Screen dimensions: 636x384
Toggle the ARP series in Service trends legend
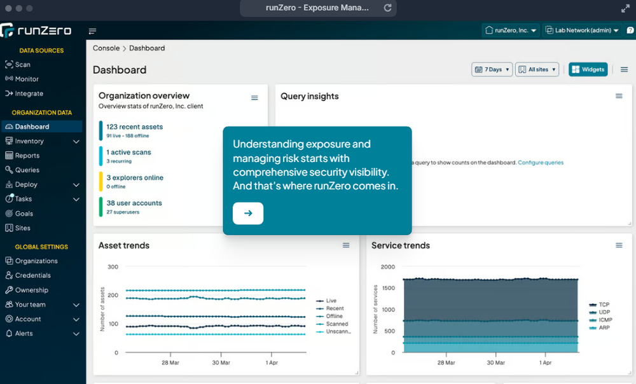(600, 327)
